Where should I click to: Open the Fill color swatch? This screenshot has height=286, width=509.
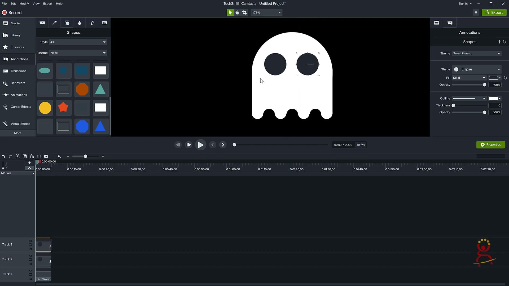point(494,78)
